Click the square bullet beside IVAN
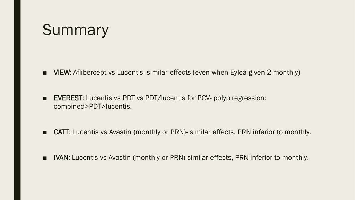Viewport: 355px width, 200px height. (x=45, y=158)
